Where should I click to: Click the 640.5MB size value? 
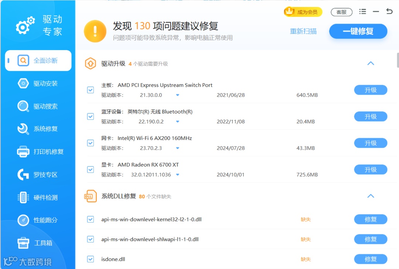click(307, 95)
